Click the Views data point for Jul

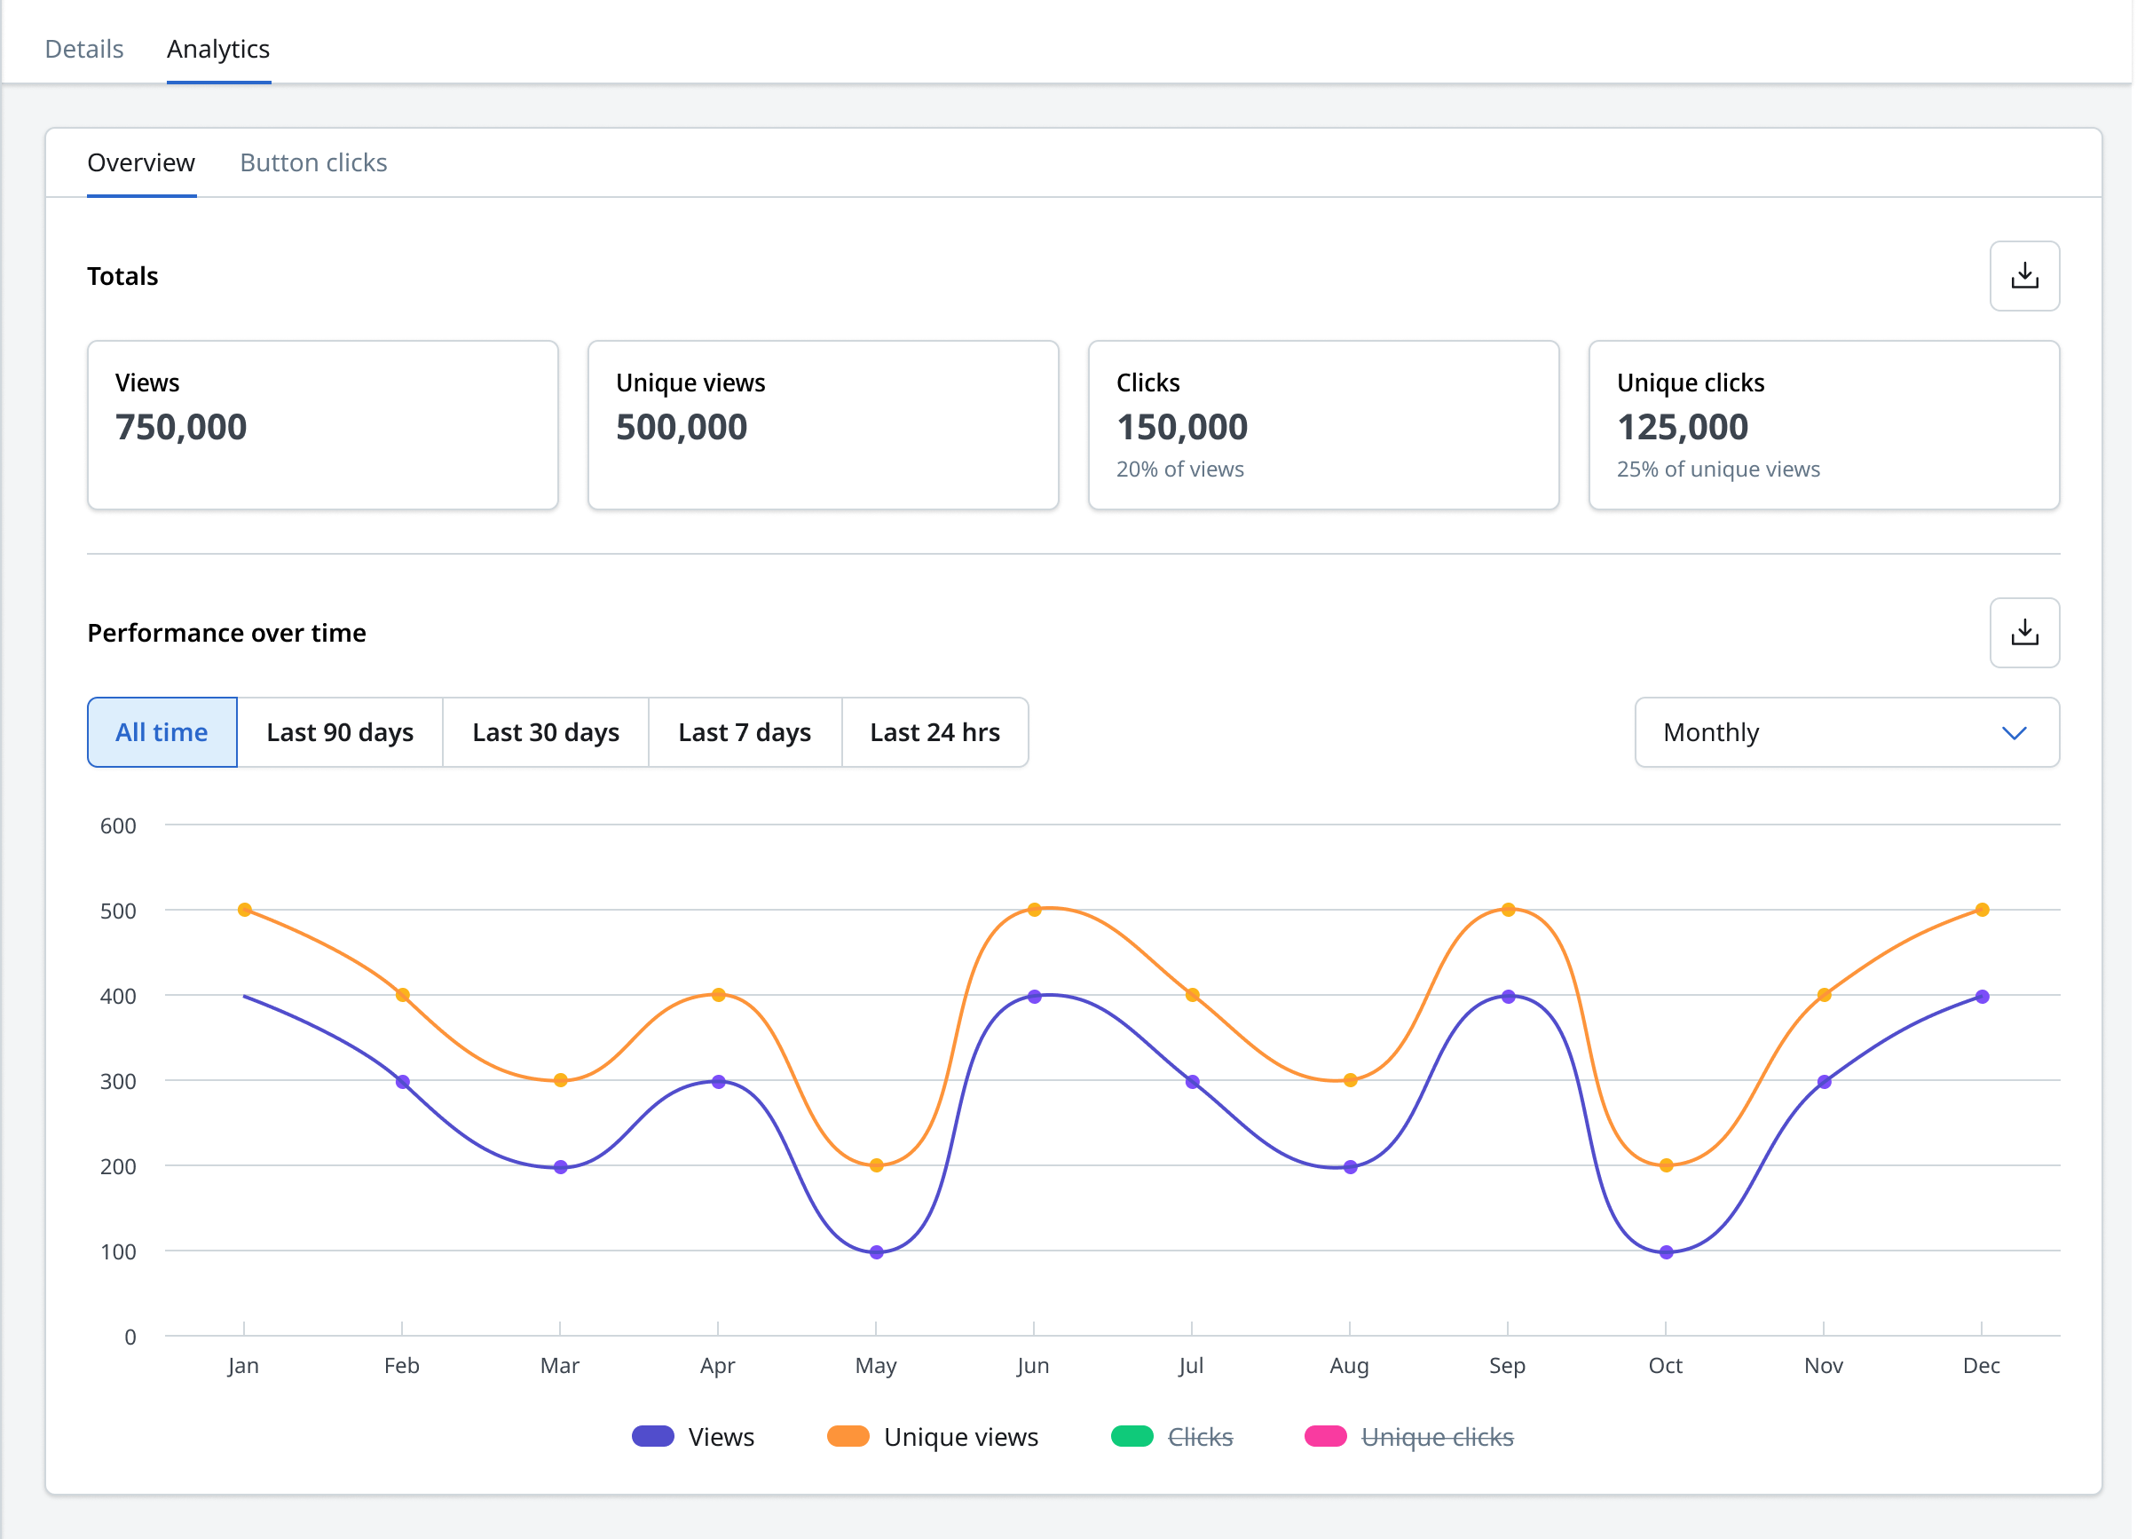(1193, 1082)
